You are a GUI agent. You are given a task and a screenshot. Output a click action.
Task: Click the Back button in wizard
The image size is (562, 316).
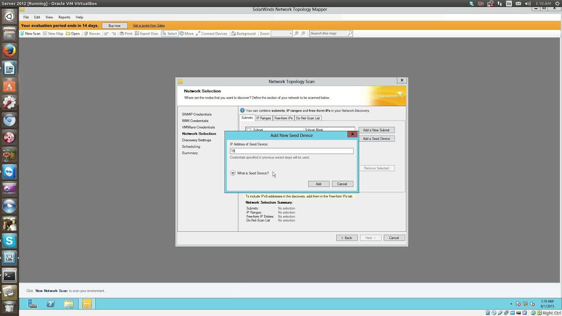tap(347, 238)
